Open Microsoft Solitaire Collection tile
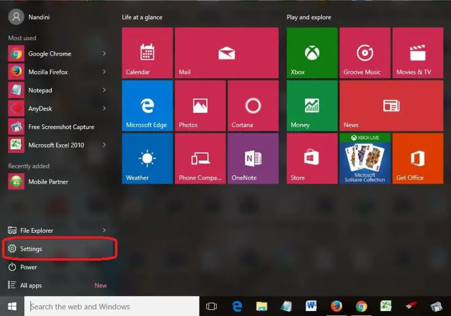The width and height of the screenshot is (451, 316). pos(365,159)
